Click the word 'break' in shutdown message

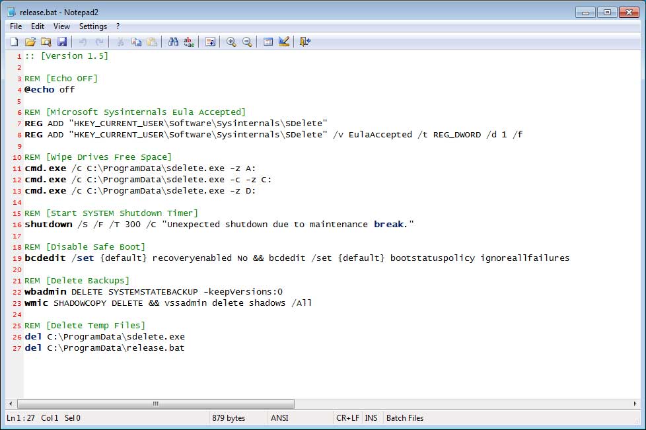[x=388, y=225]
